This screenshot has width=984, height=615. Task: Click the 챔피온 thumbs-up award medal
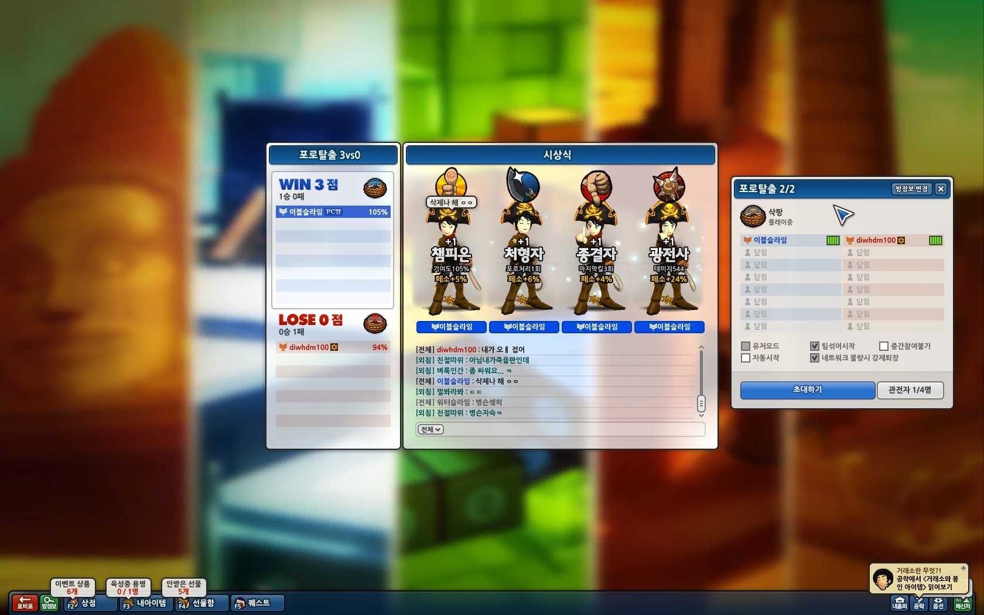point(451,183)
